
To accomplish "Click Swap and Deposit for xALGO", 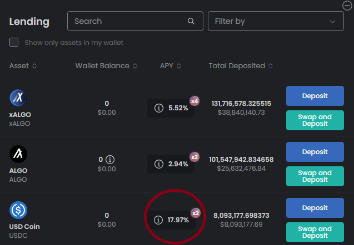I will [x=315, y=120].
